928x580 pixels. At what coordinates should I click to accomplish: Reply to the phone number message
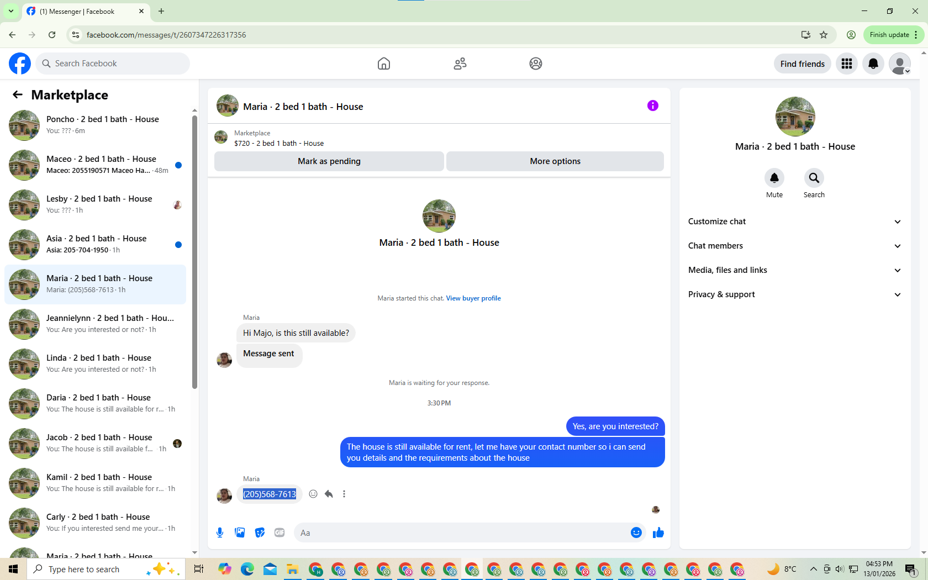pyautogui.click(x=329, y=494)
